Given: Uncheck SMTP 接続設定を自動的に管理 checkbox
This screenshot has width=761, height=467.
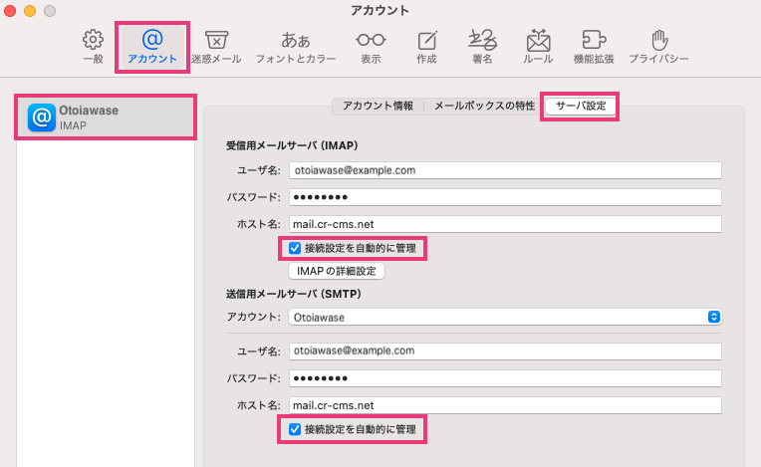Looking at the screenshot, I should pos(295,429).
